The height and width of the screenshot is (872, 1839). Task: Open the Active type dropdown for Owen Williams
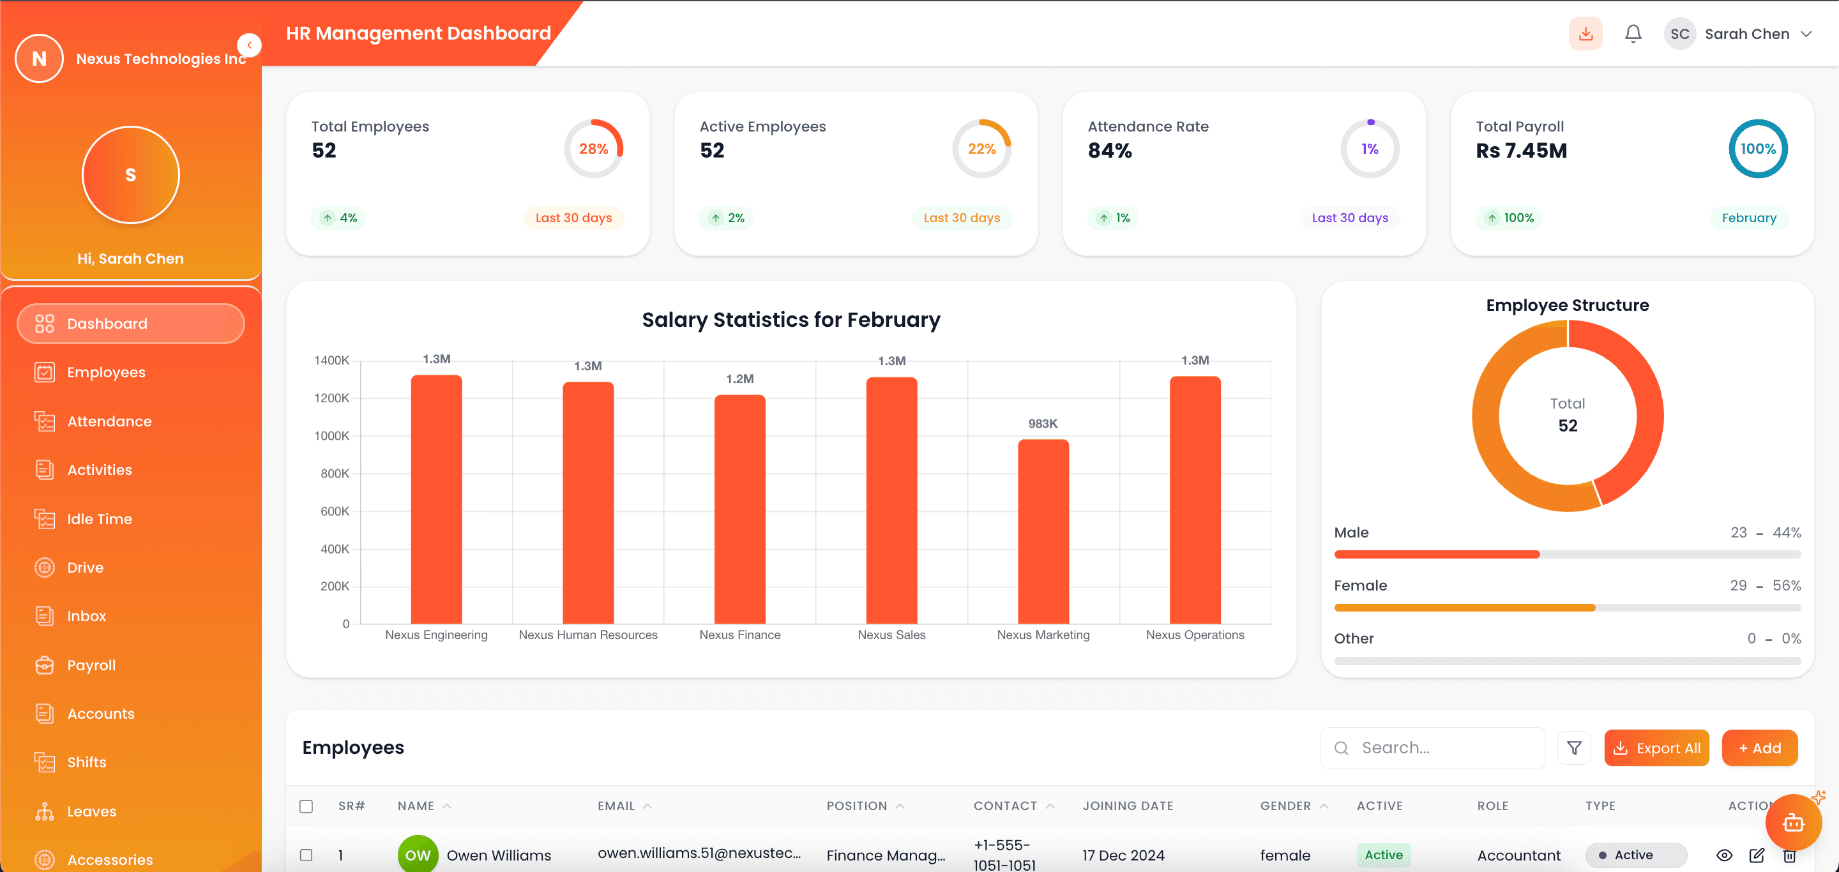[x=1635, y=855]
